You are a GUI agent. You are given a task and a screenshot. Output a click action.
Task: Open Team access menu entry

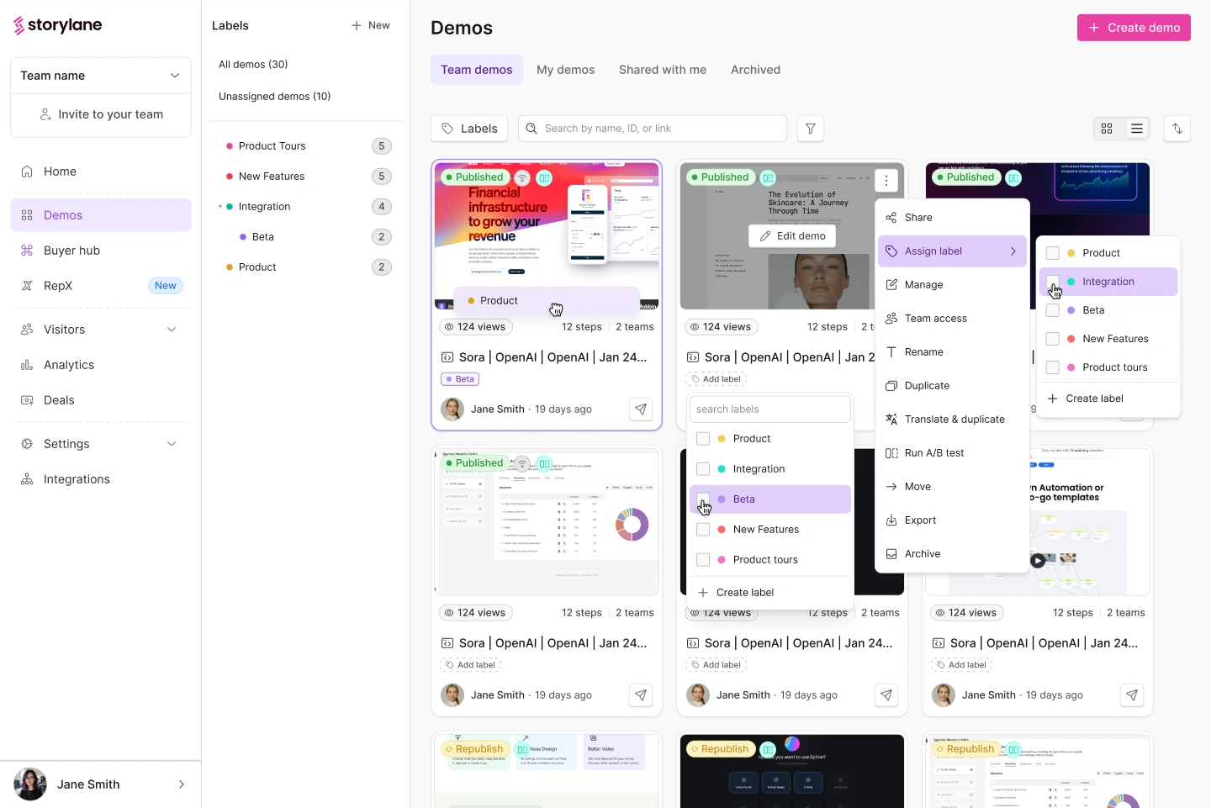click(x=952, y=319)
